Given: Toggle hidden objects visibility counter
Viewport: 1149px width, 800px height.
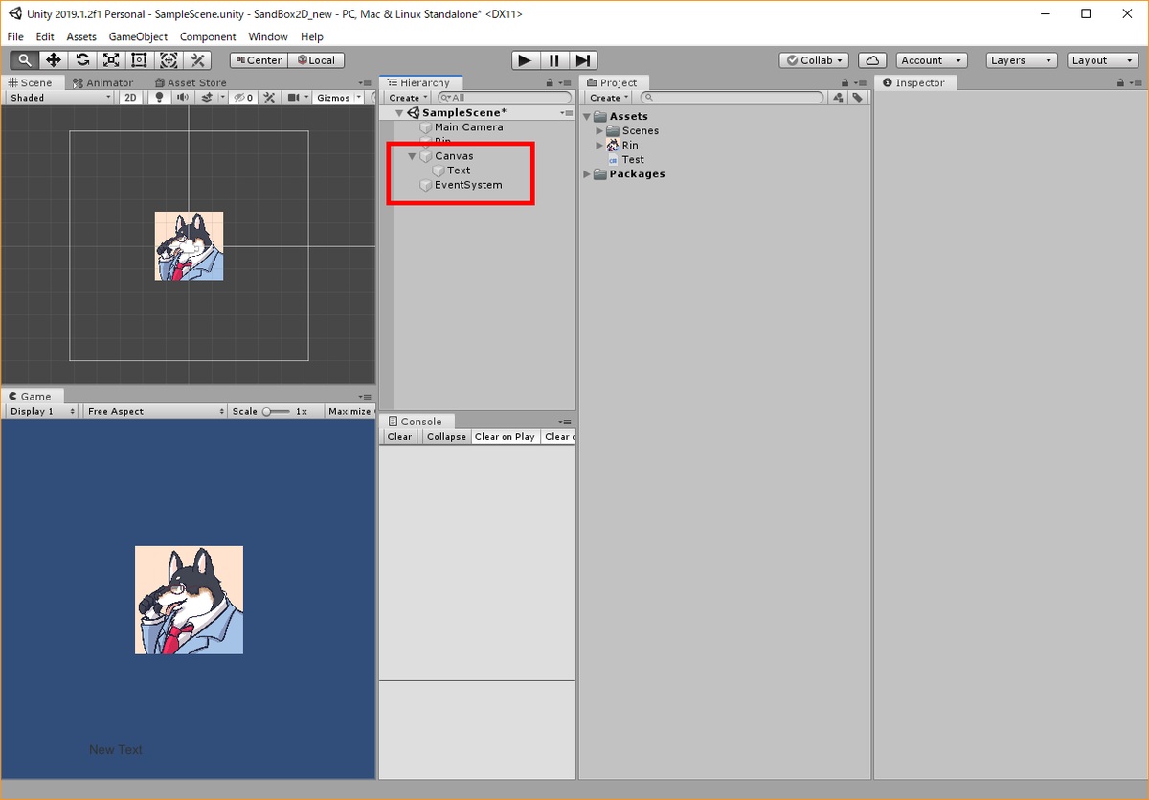Looking at the screenshot, I should coord(243,98).
